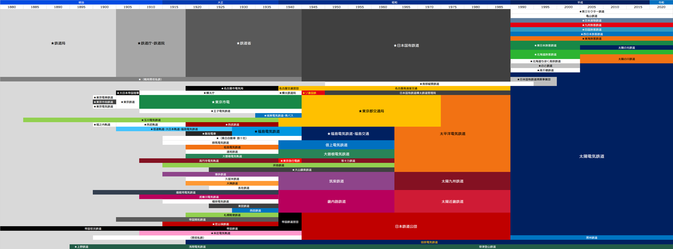The image size is (673, 249).
Task: Click the ★東京急行電鉄 red cell
Action: click(x=290, y=161)
